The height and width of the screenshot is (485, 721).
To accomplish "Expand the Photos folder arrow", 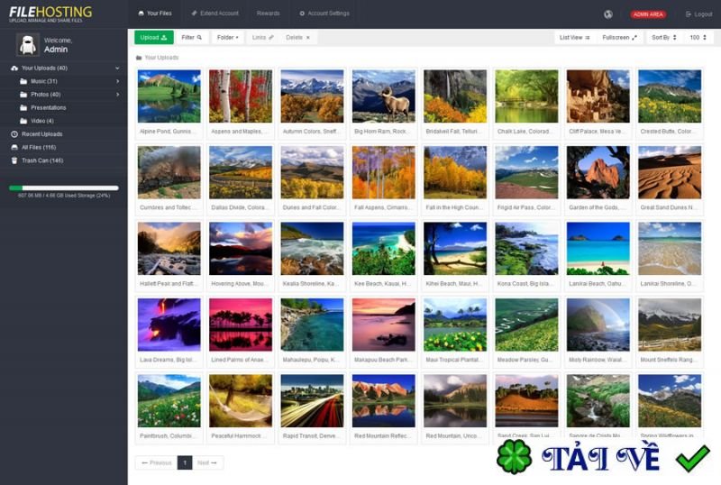I will 118,95.
